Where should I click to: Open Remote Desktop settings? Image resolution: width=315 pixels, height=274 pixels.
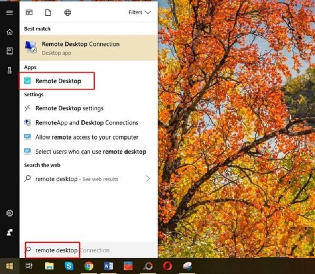click(69, 108)
